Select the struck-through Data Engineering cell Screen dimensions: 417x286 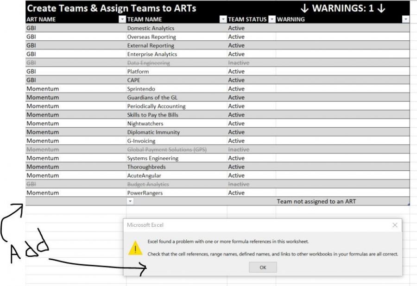coord(177,62)
